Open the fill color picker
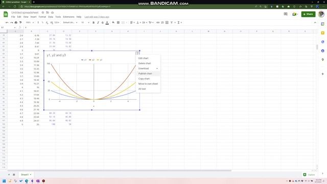The height and width of the screenshot is (184, 327). point(113,22)
